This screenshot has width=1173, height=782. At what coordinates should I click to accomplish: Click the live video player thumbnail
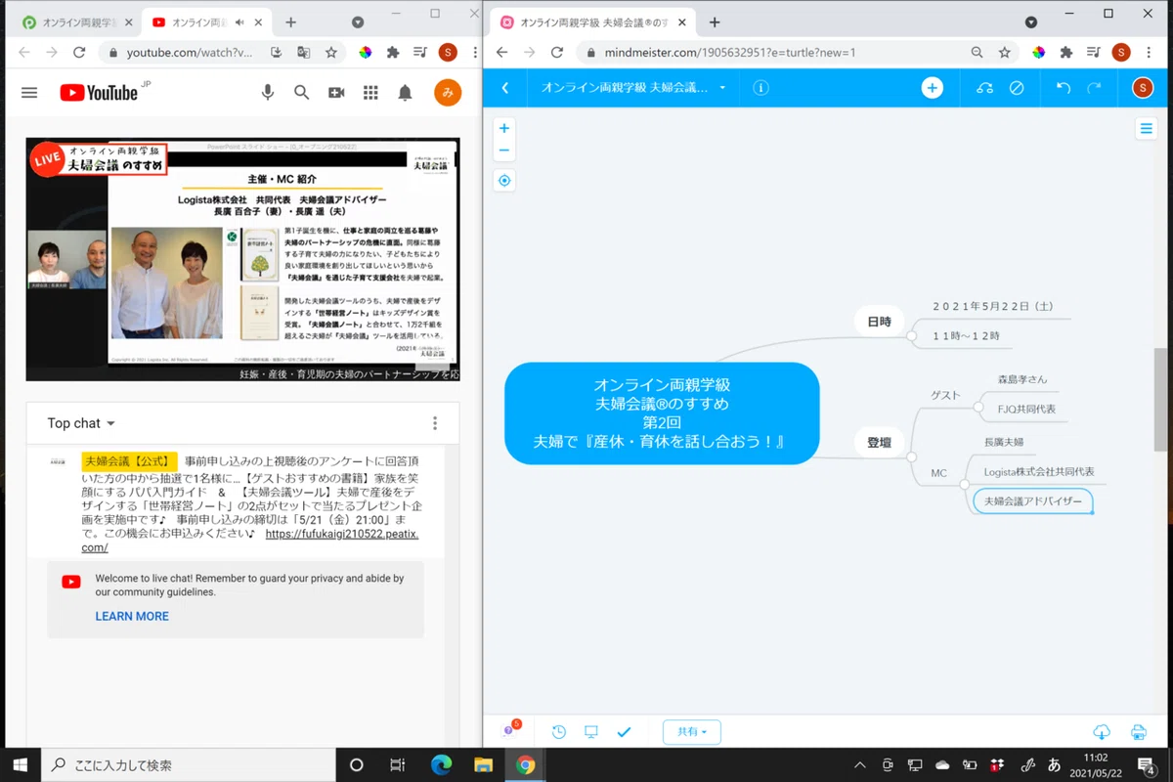242,259
